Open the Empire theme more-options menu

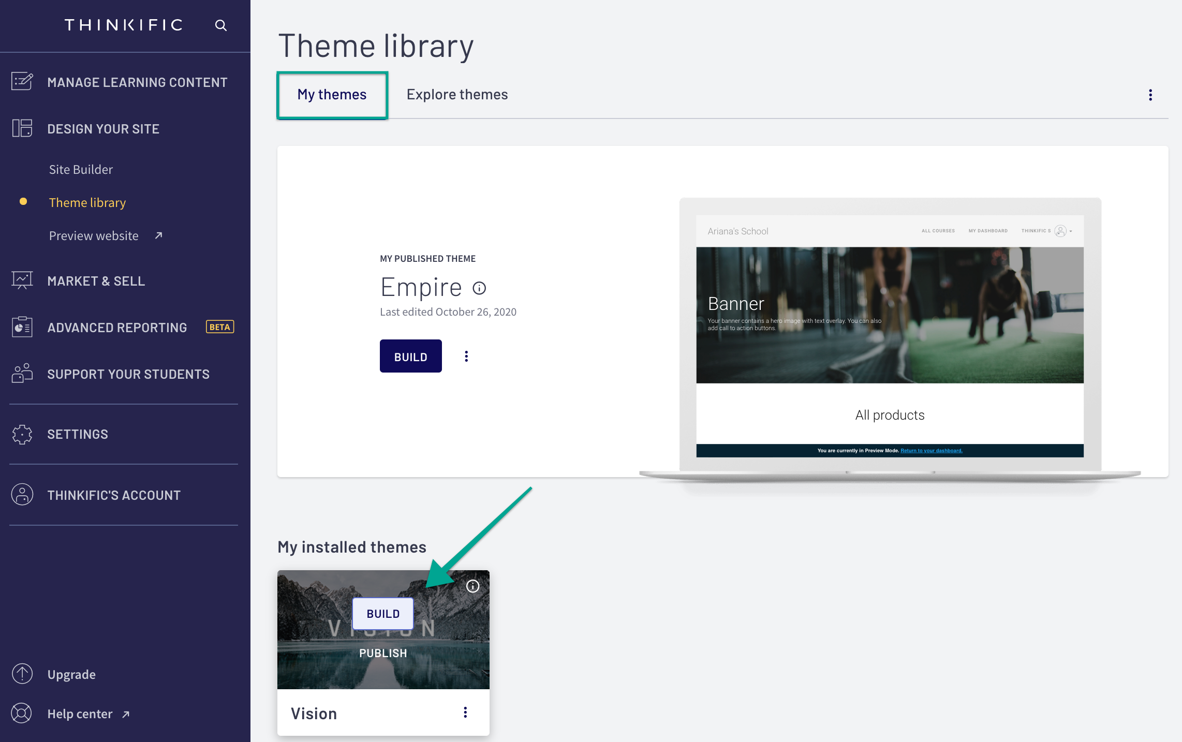(x=466, y=356)
